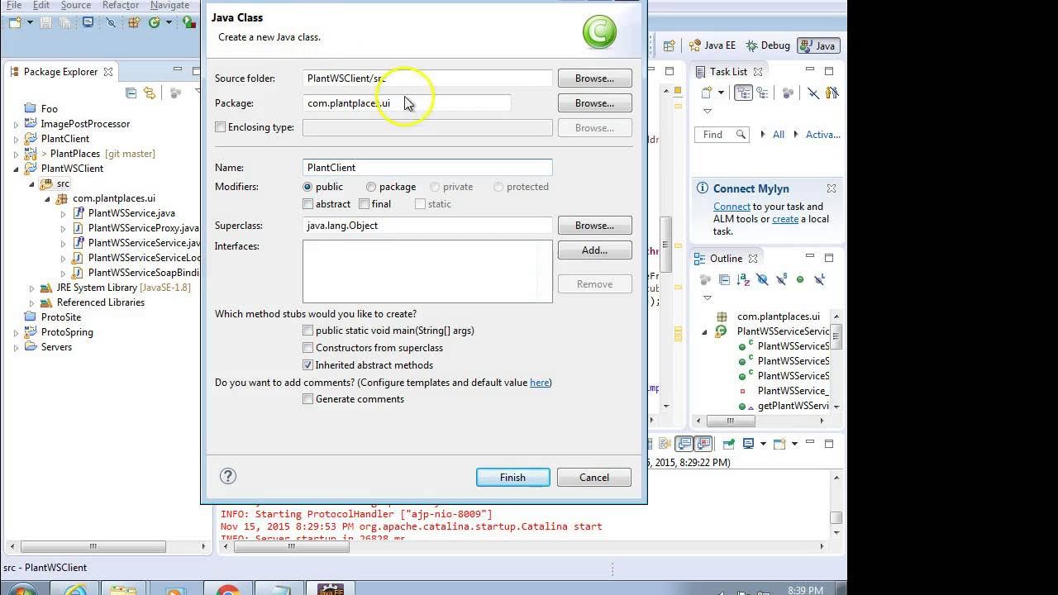Viewport: 1058px width, 595px height.
Task: Click Hide Non-Public Members green dot in Outline
Action: (x=800, y=280)
